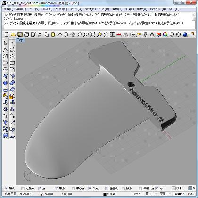Enable the 中心点 osnap checkbox
198x198 pixels.
(73, 188)
